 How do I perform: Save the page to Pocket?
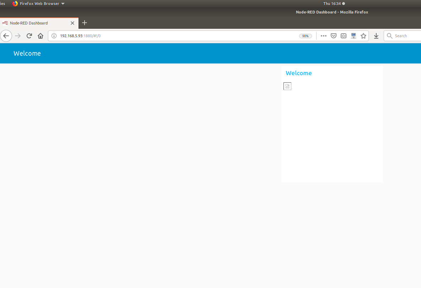[x=333, y=36]
